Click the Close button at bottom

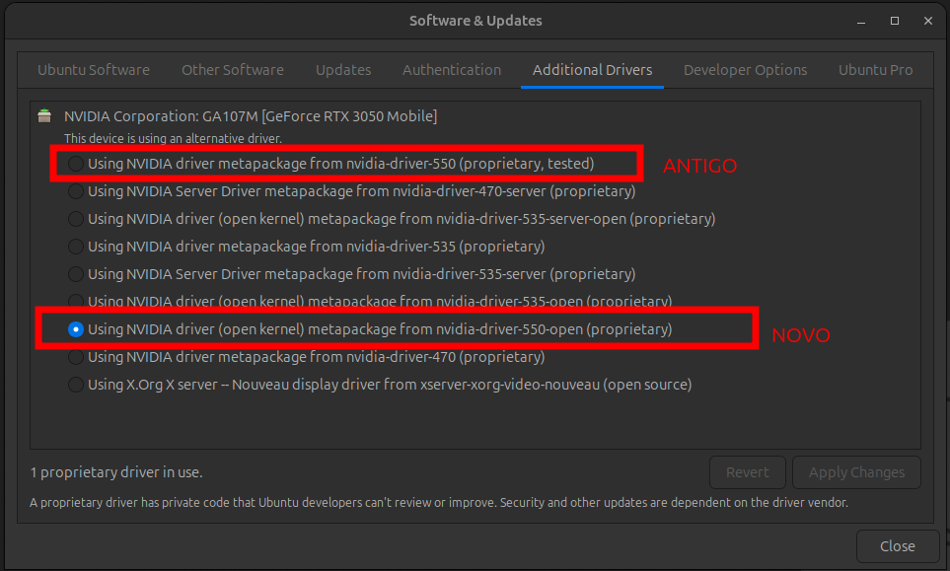click(x=898, y=546)
